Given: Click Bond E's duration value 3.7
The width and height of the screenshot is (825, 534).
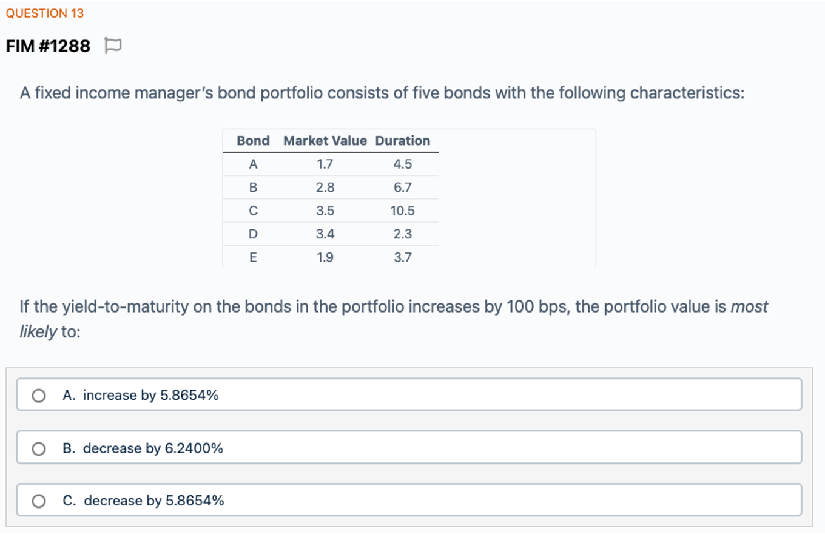Looking at the screenshot, I should [x=402, y=258].
